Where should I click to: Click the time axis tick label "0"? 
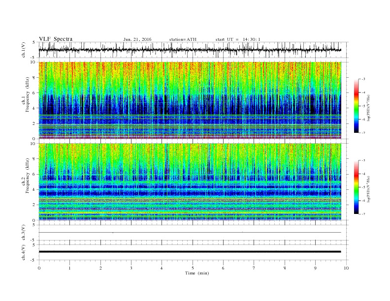[39, 268]
